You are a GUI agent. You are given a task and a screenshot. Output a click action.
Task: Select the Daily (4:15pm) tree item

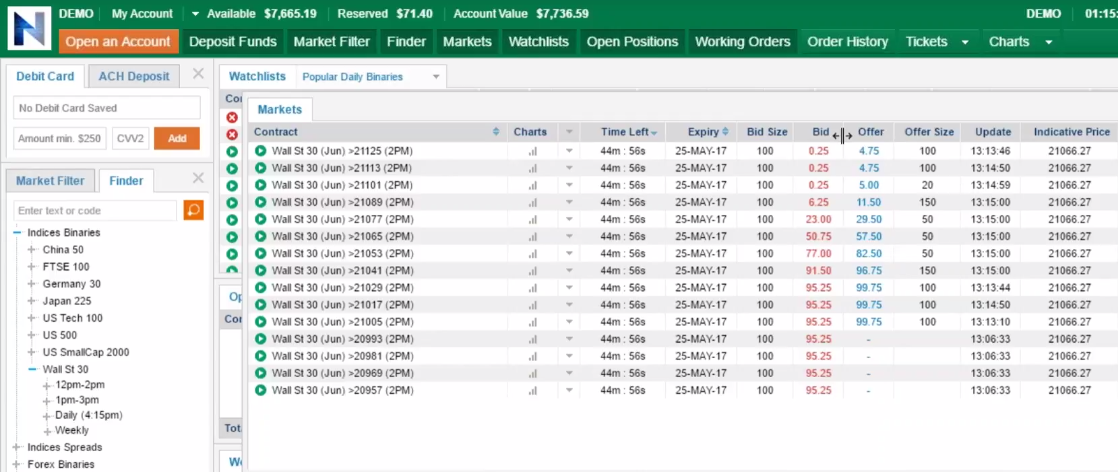pyautogui.click(x=89, y=415)
